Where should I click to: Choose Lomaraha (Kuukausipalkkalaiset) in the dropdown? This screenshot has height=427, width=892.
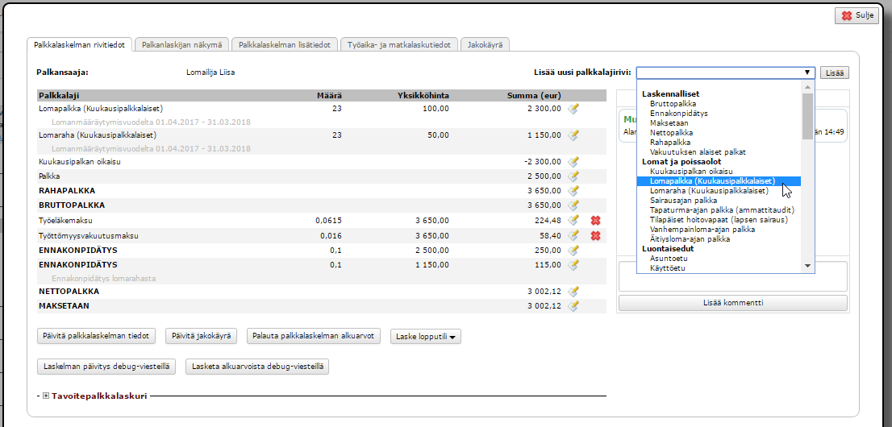(709, 190)
